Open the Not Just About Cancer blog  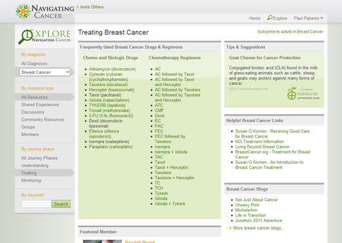point(256,200)
